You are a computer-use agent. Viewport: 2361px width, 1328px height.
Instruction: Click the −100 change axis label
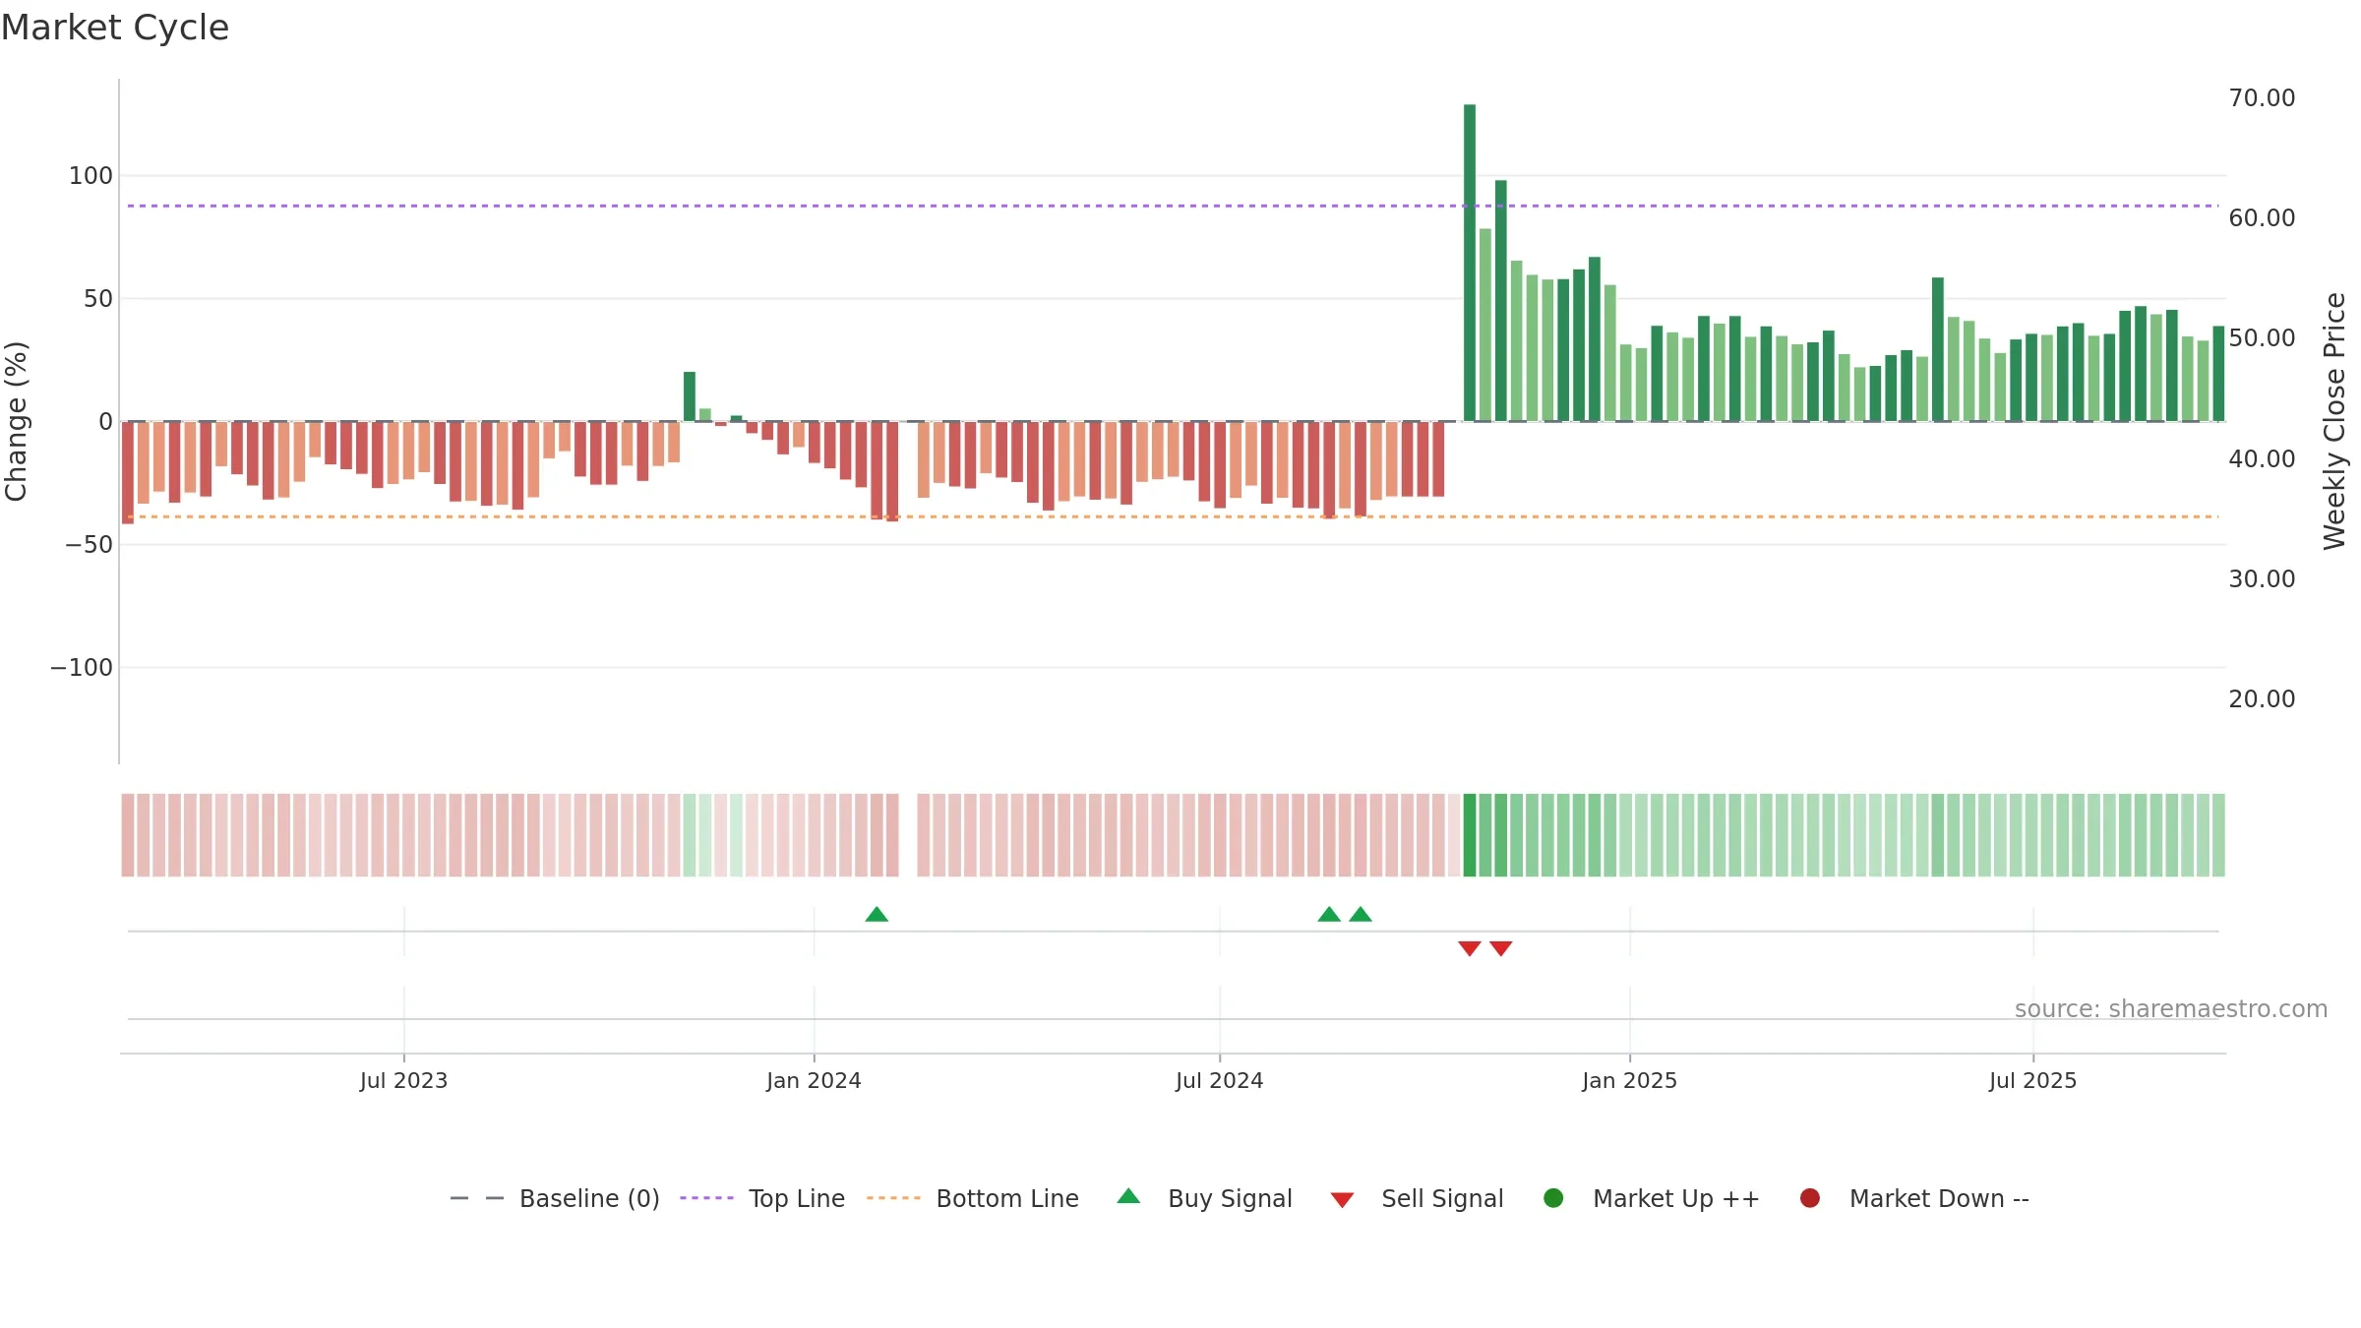pos(82,668)
